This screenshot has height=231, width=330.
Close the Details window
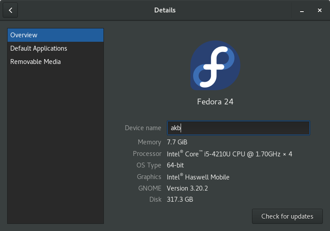[x=319, y=10]
